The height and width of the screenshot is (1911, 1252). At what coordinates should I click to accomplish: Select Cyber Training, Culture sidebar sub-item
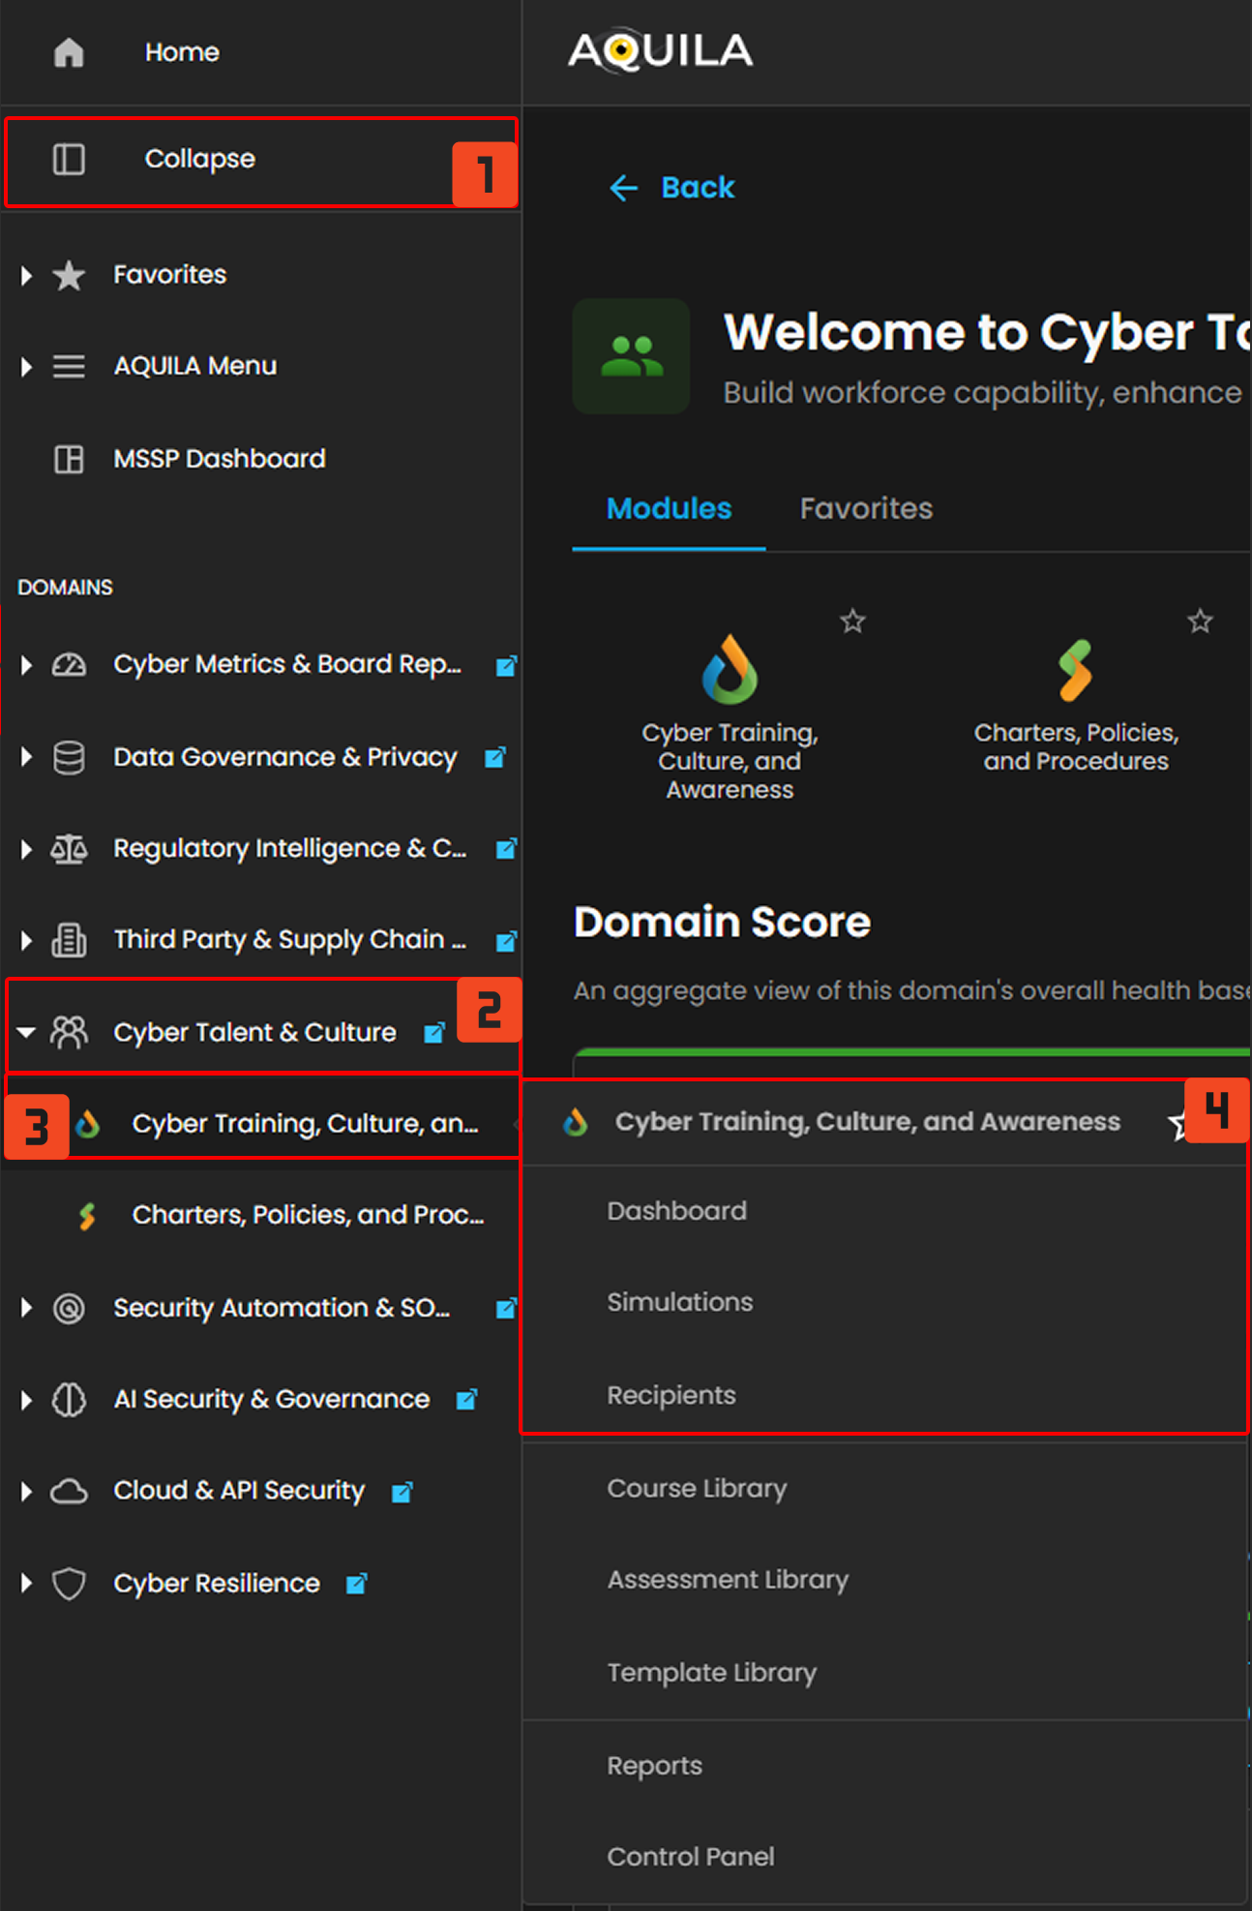point(306,1124)
